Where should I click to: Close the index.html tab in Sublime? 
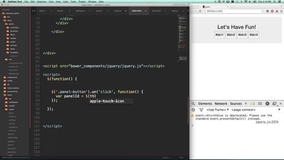[146, 11]
